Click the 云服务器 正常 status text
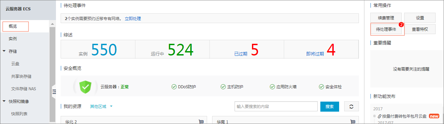 click(115, 87)
